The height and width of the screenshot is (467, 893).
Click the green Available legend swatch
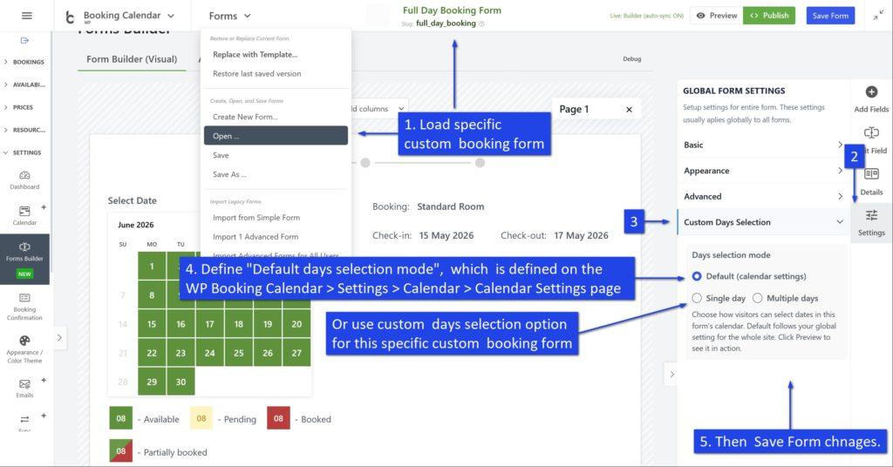pyautogui.click(x=120, y=419)
